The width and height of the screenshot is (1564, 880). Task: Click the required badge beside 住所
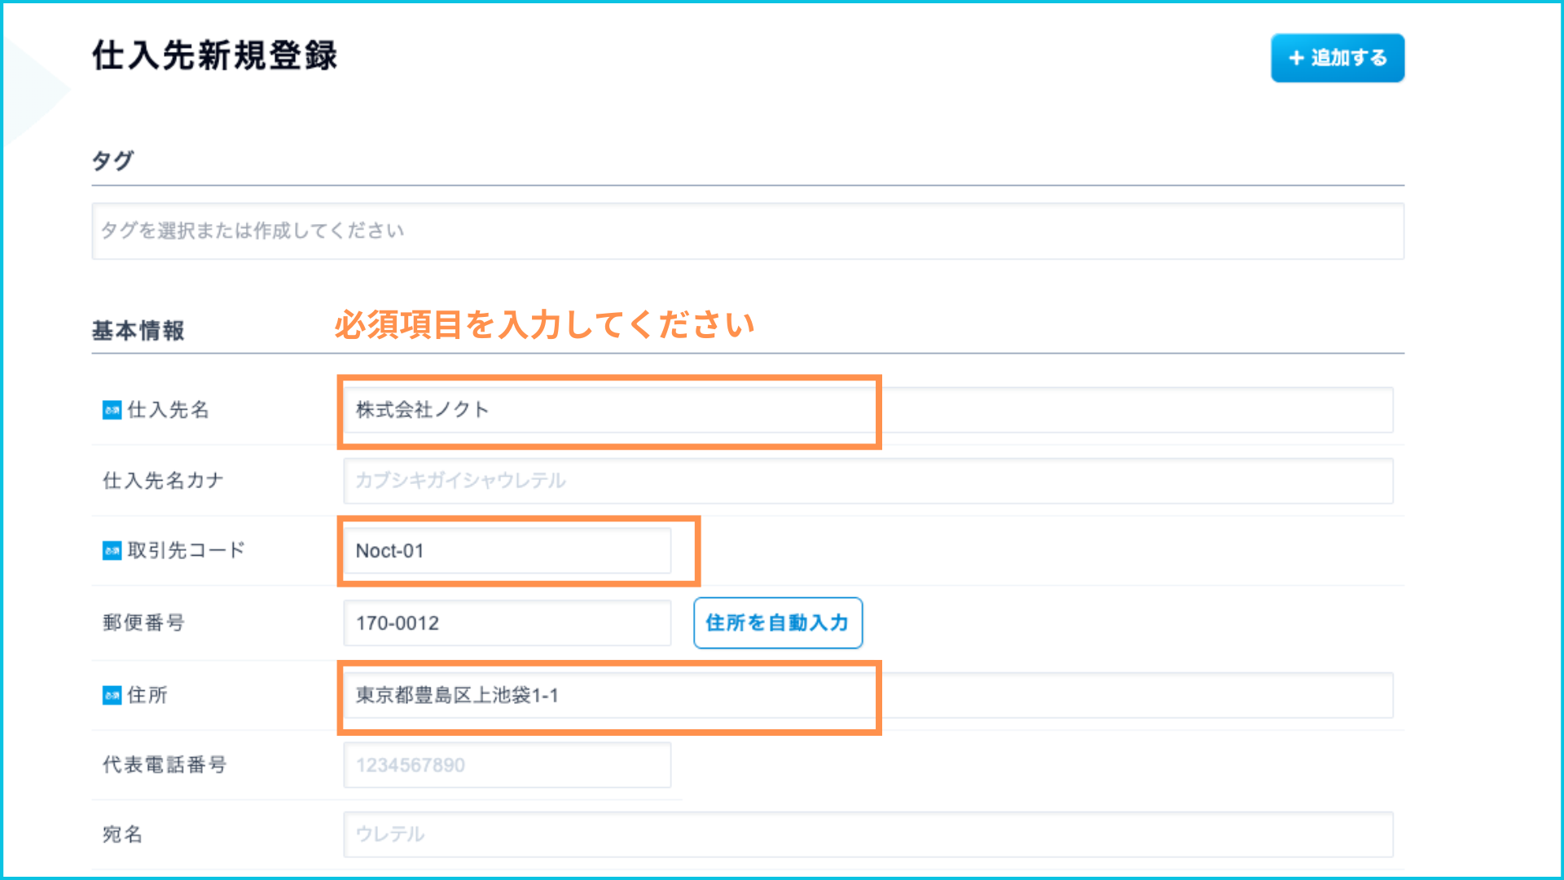pyautogui.click(x=112, y=695)
